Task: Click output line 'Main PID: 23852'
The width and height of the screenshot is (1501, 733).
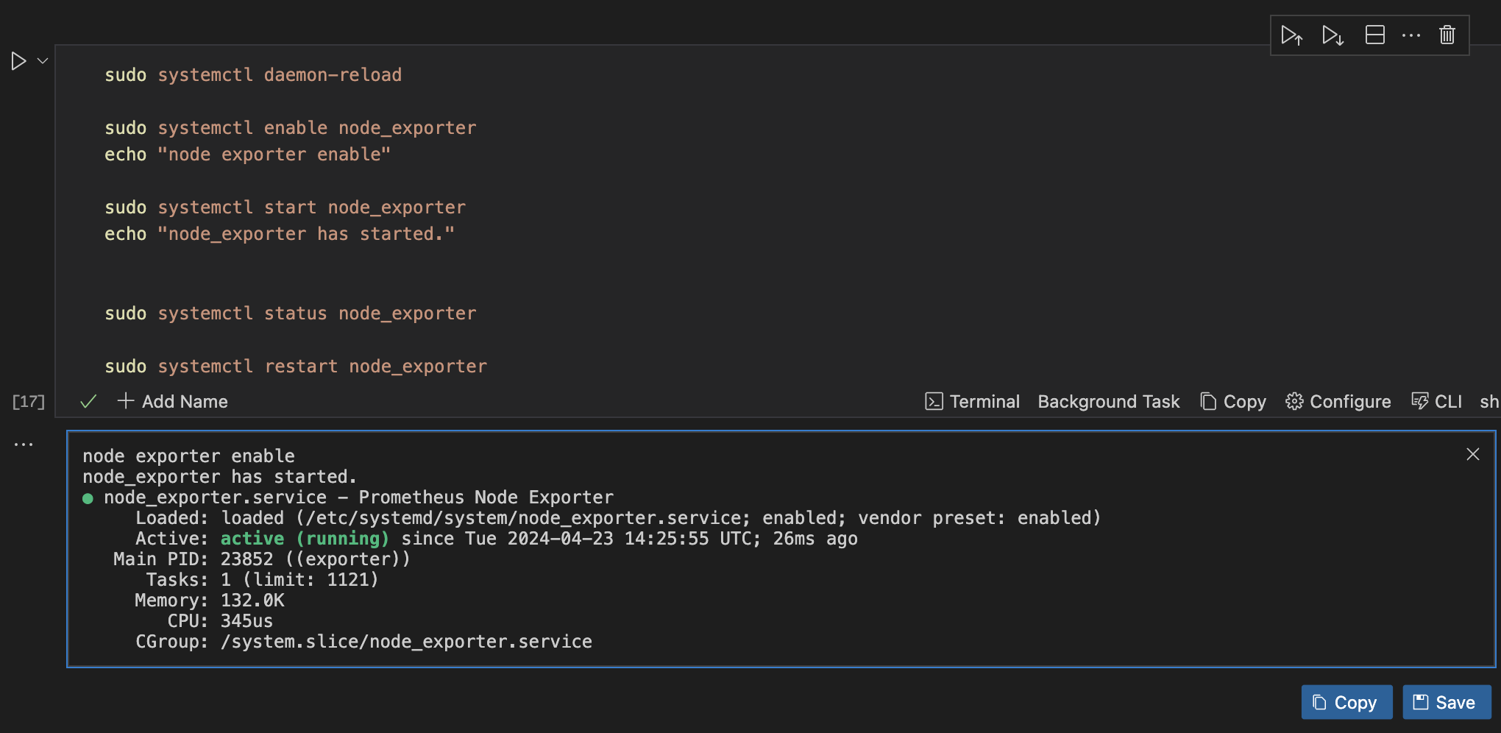Action: tap(262, 559)
